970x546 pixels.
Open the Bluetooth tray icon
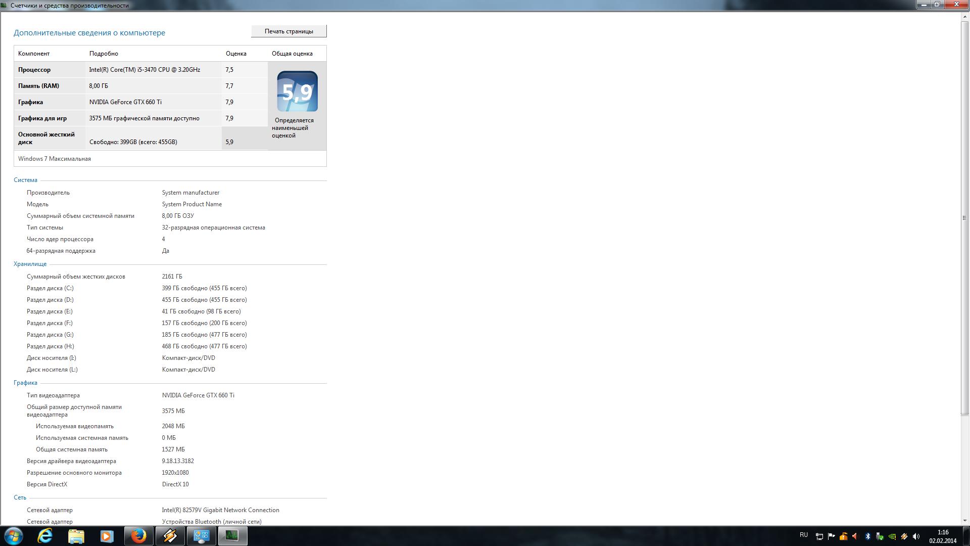pos(867,536)
